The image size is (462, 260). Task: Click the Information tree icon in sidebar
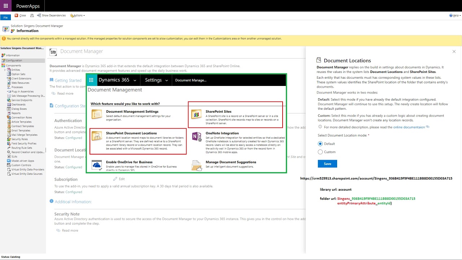(x=3, y=55)
